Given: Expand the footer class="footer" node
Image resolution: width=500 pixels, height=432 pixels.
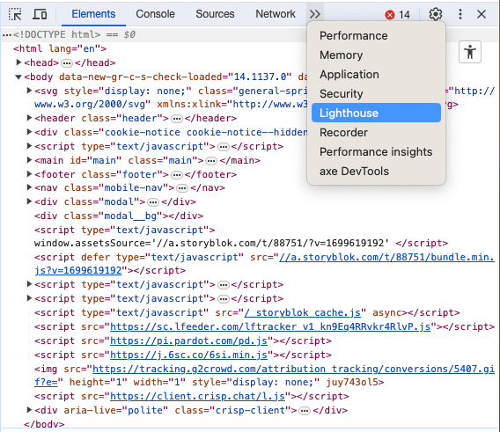Looking at the screenshot, I should pos(29,174).
